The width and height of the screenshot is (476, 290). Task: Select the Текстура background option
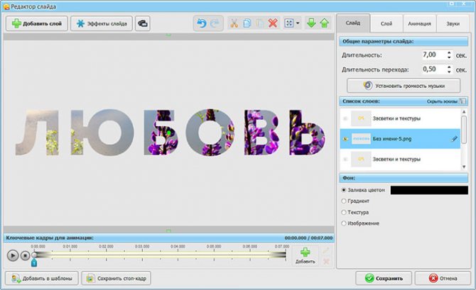[345, 212]
